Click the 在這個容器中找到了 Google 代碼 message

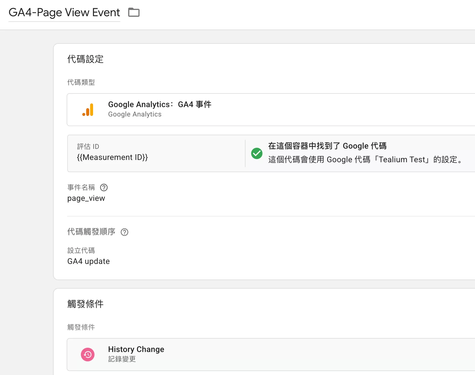click(327, 146)
